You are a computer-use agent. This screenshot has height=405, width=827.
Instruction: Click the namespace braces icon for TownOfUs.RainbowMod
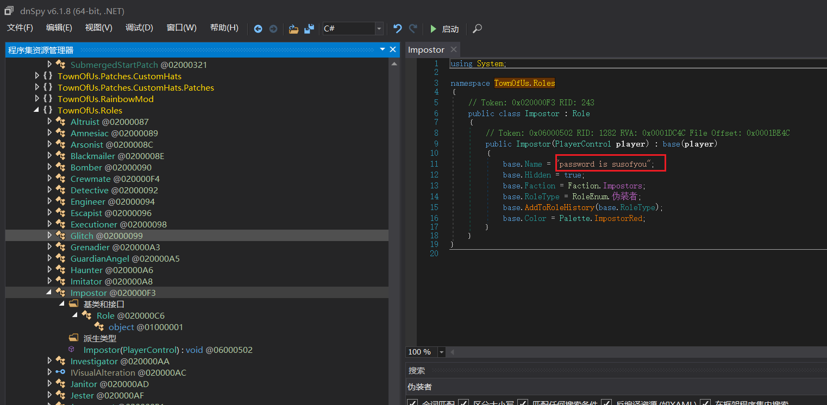(48, 99)
